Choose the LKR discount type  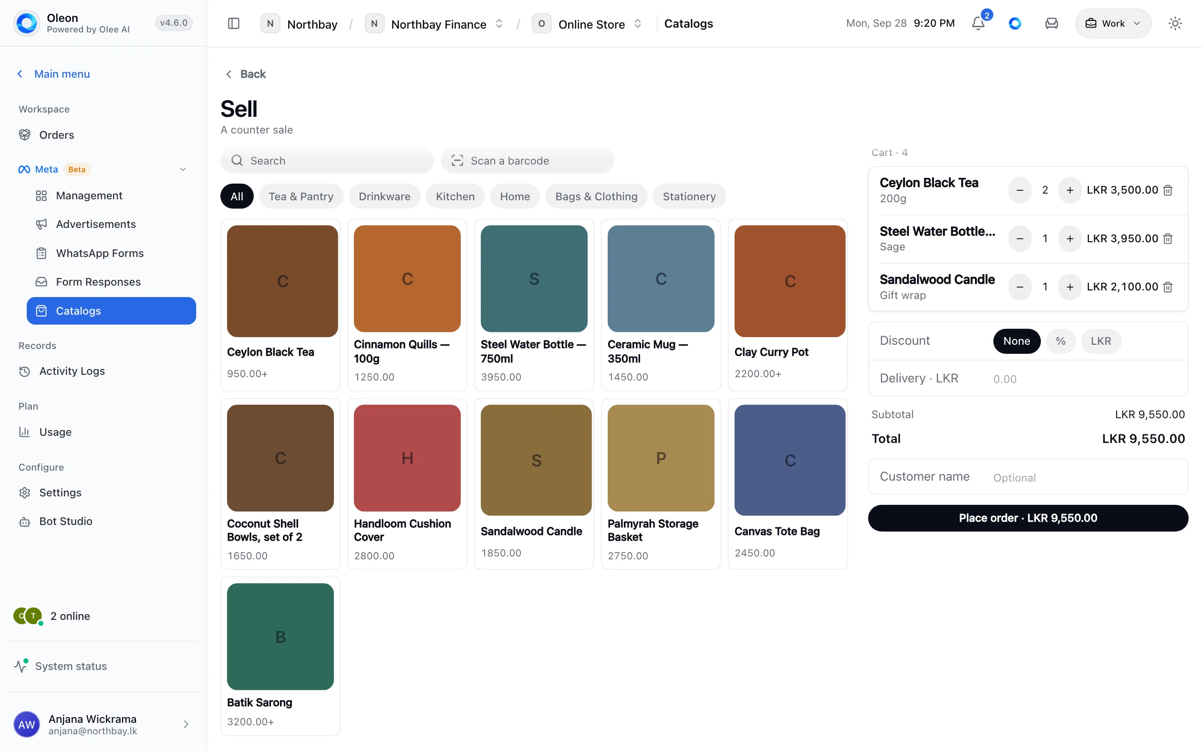[x=1101, y=341]
